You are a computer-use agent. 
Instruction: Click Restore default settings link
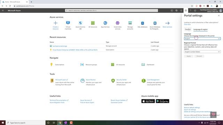[192, 108]
